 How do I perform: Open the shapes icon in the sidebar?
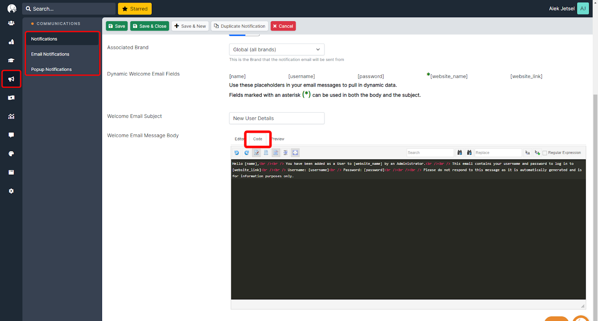pyautogui.click(x=11, y=42)
